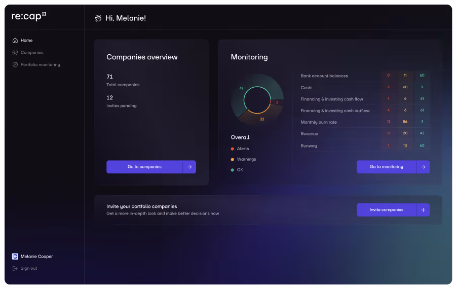Click the waving hand icon beside greeting
456x289 pixels.
[x=98, y=18]
